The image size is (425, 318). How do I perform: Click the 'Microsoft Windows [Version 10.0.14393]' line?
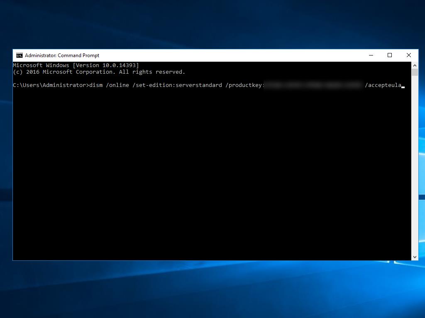76,65
